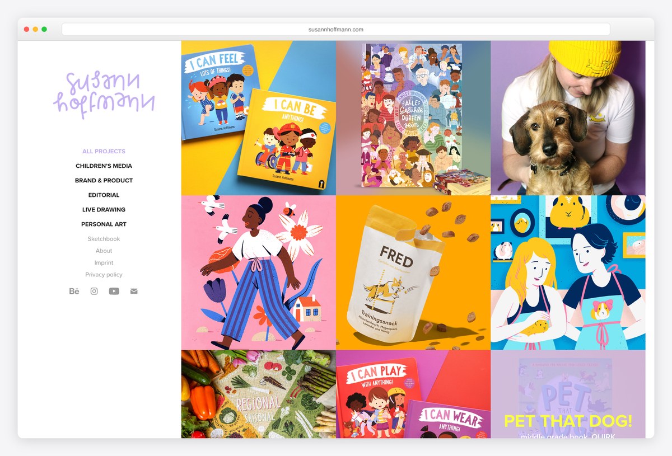Screen dimensions: 672x456
Task: Open the Editorial category
Action: 104,195
